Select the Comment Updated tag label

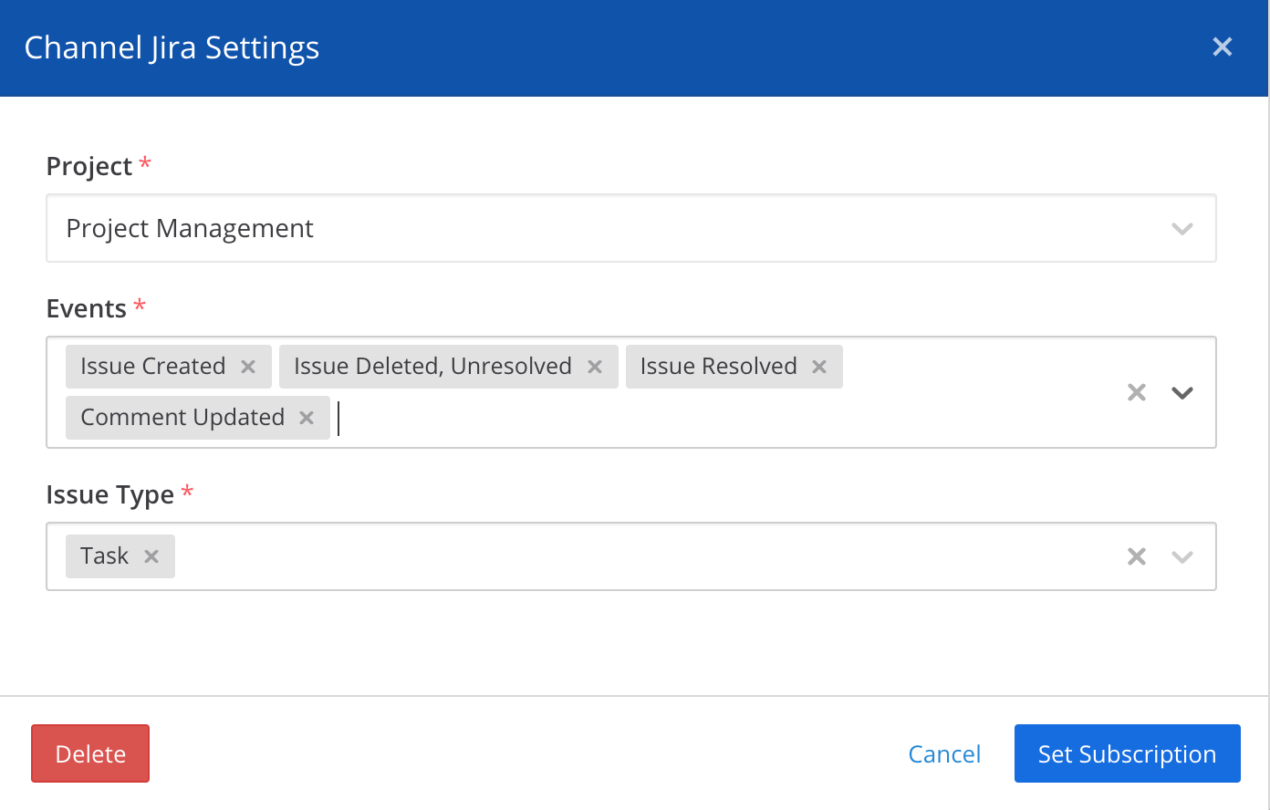click(x=182, y=417)
